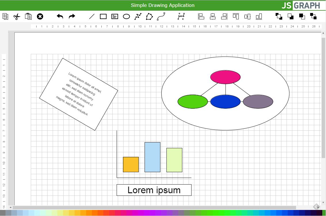
Task: Redo the last undone action
Action: click(x=72, y=16)
